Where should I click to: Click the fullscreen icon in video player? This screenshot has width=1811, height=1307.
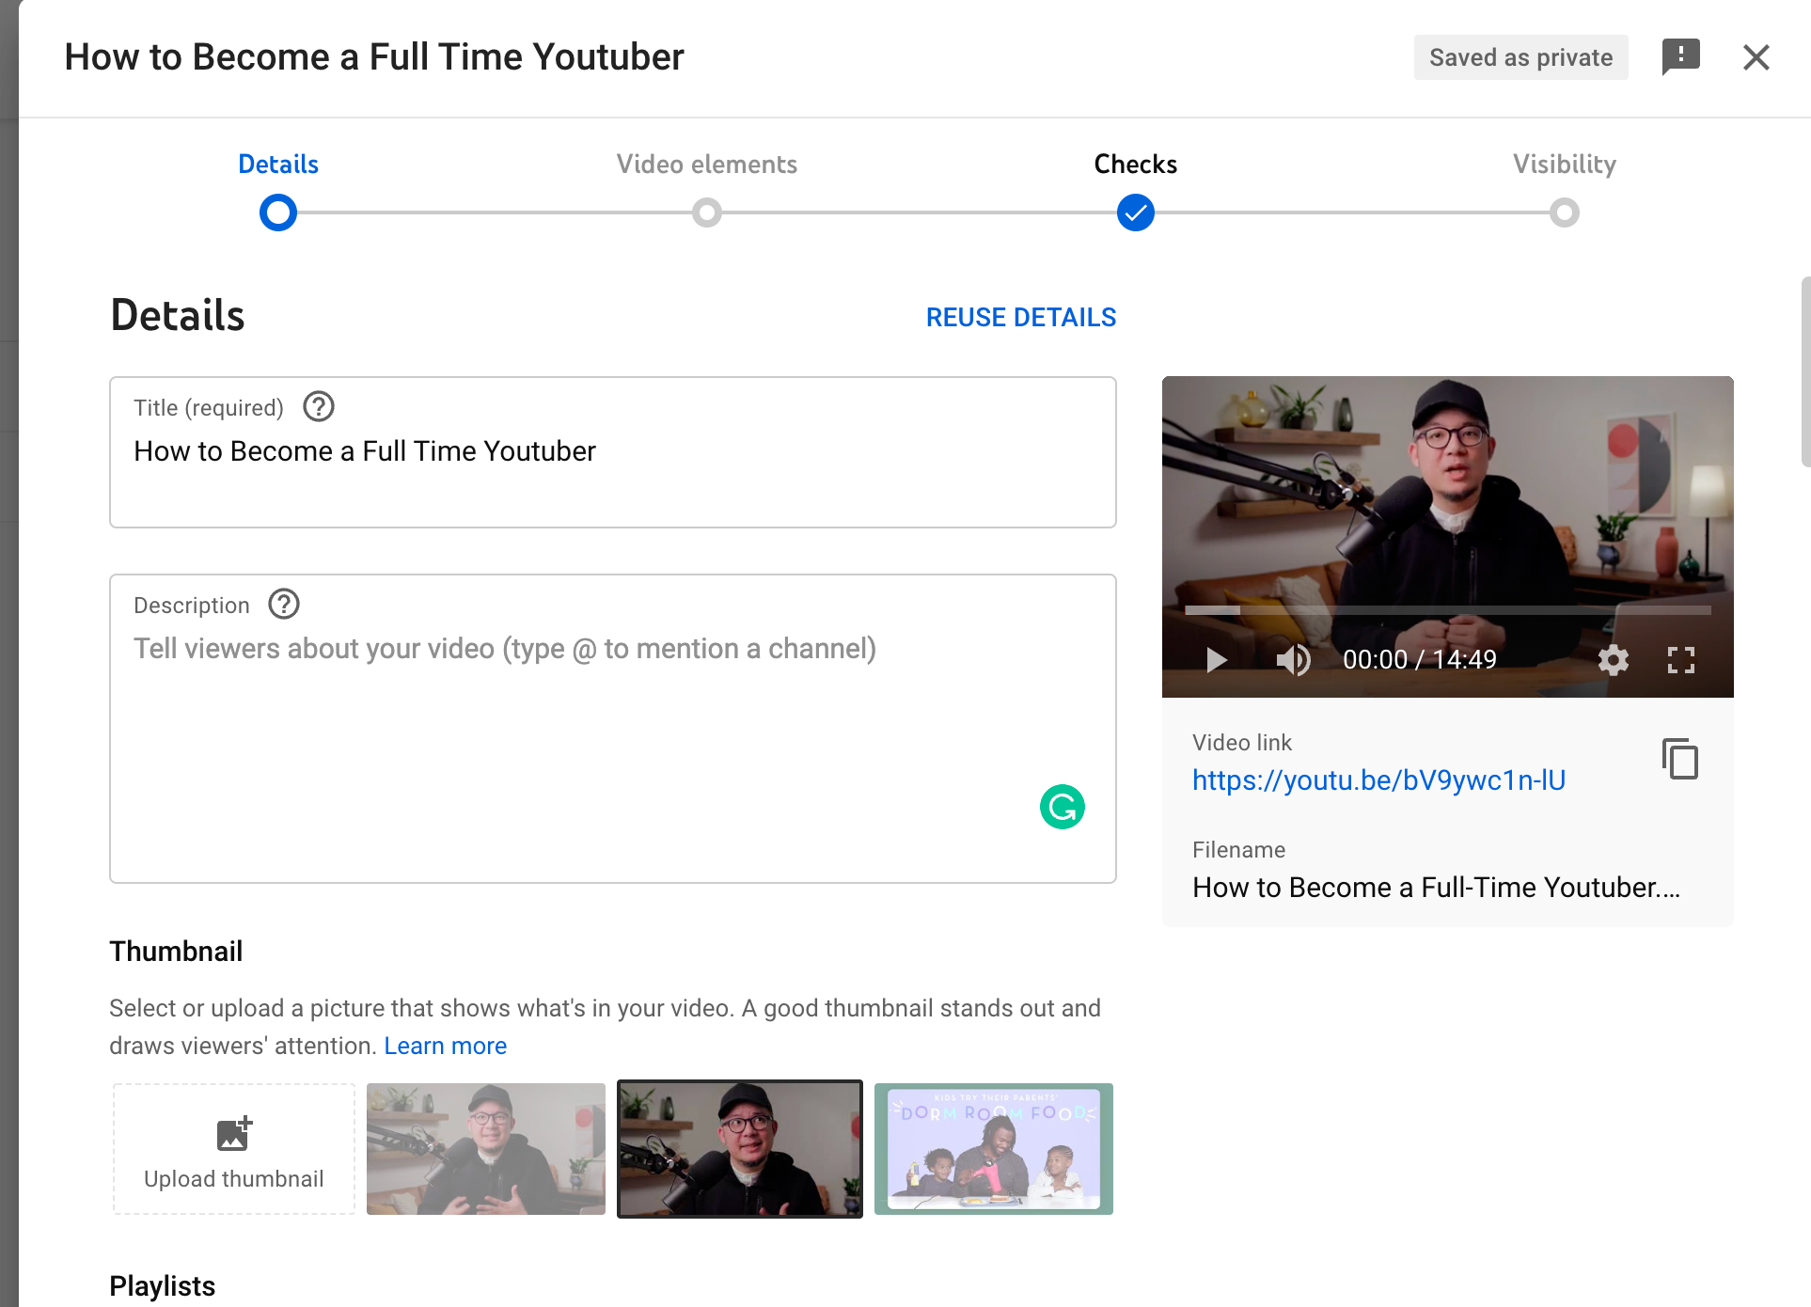click(1681, 659)
